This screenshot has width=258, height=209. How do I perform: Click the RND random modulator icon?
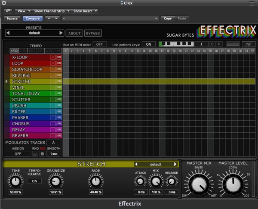35,154
